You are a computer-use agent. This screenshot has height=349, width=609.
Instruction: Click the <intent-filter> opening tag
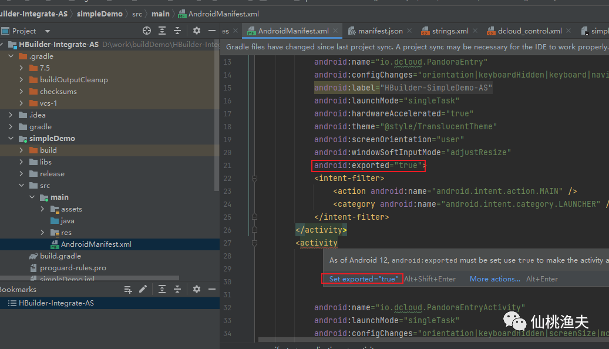349,179
